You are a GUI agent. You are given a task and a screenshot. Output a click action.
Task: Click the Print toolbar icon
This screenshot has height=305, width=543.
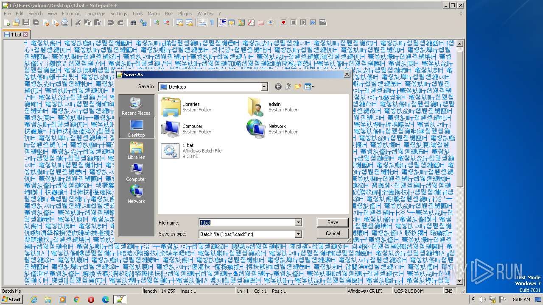tap(65, 22)
